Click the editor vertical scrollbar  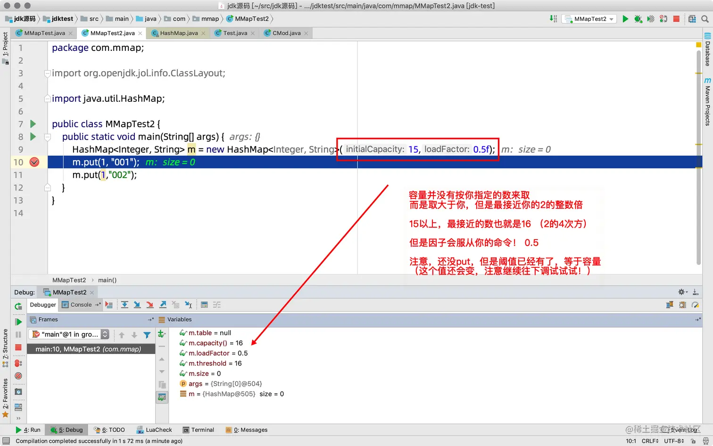[699, 157]
